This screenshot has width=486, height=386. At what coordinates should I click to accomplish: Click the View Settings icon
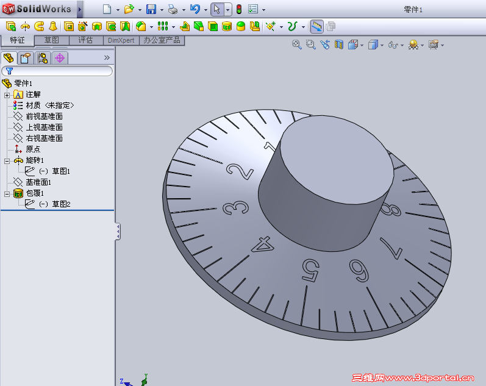[x=434, y=45]
